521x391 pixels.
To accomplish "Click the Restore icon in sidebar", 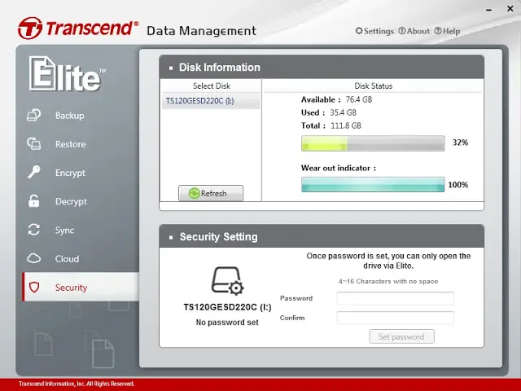I will (34, 143).
